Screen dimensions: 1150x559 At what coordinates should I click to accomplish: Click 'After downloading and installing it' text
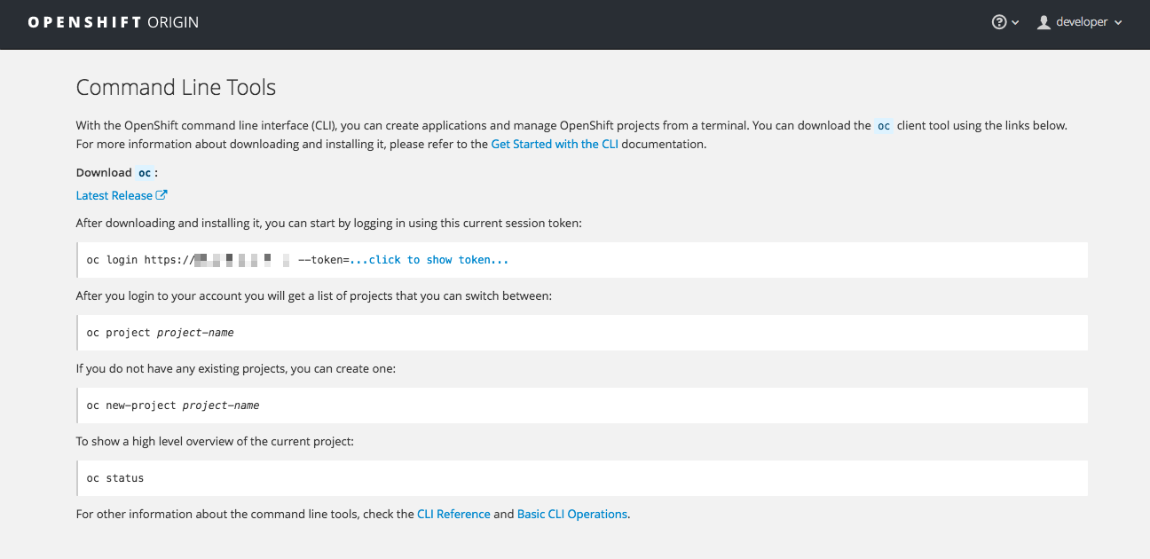tap(329, 223)
